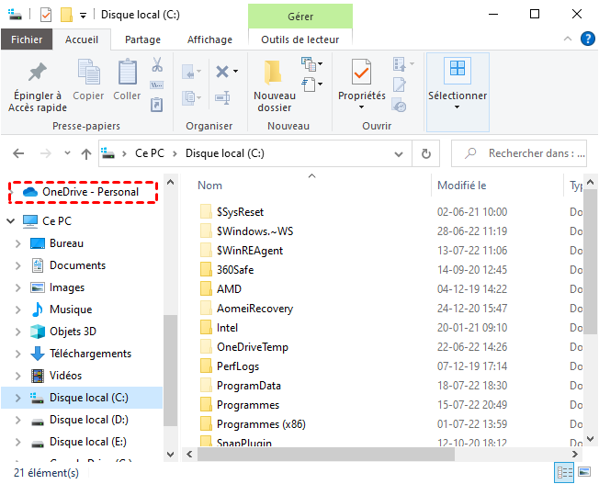Switch to the Partage tab
Viewport: 599px width, 484px height.
(x=143, y=39)
